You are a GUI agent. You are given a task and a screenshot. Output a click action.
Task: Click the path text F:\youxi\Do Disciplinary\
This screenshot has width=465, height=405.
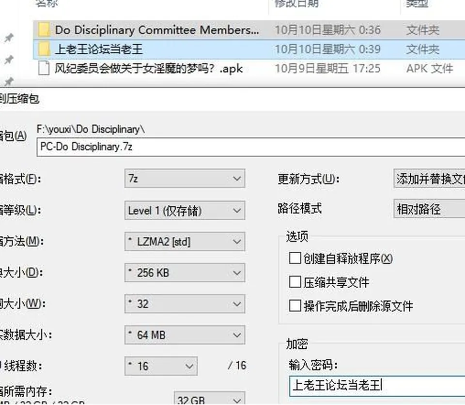tap(91, 130)
